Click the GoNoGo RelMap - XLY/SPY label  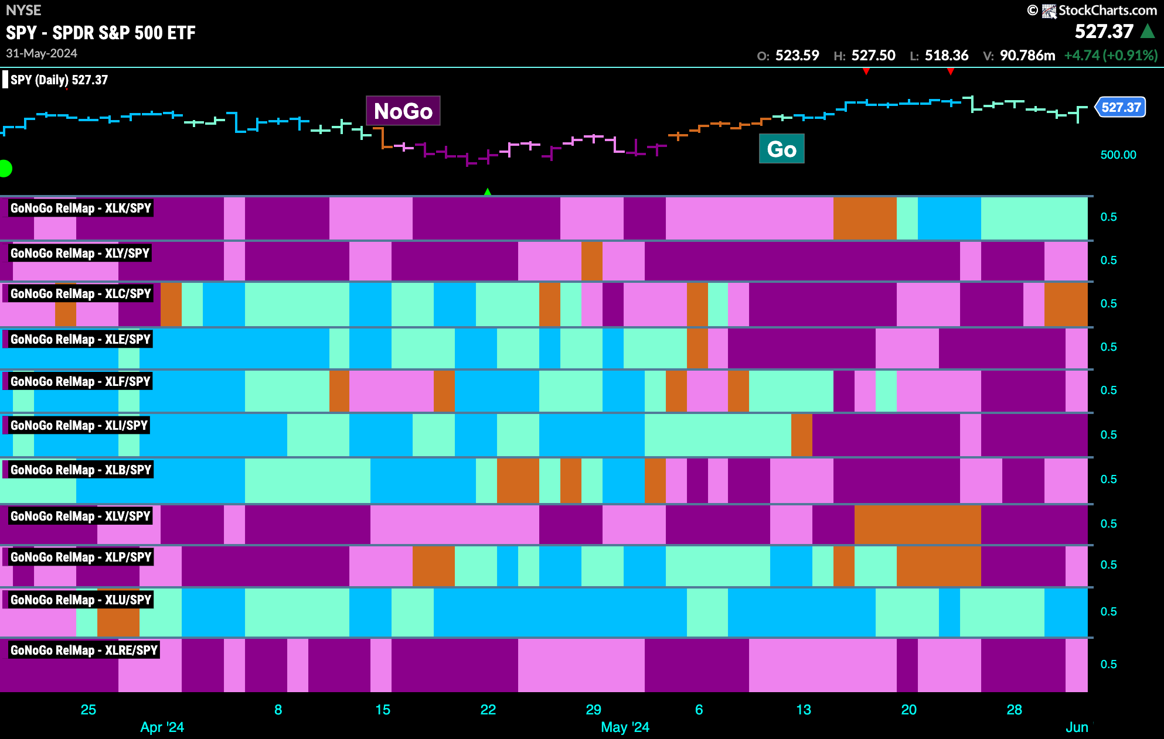(80, 253)
